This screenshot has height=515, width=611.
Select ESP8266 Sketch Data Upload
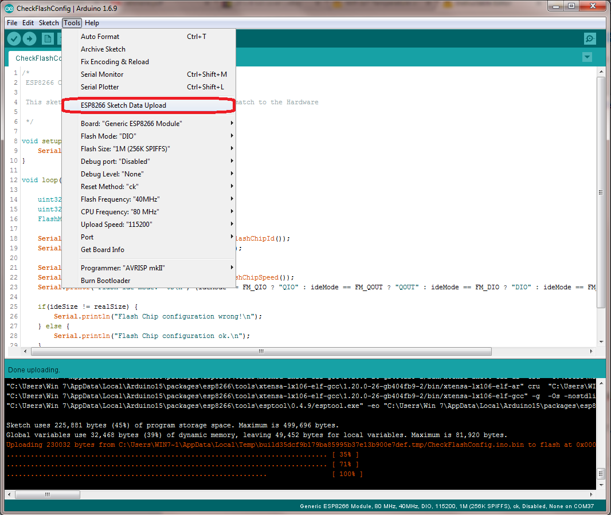pos(123,105)
